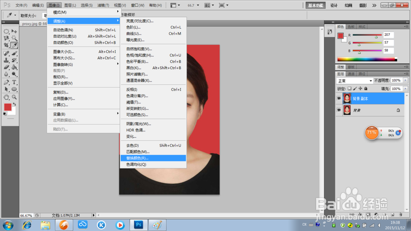
Task: Select the Blur tool
Action: click(x=6, y=74)
